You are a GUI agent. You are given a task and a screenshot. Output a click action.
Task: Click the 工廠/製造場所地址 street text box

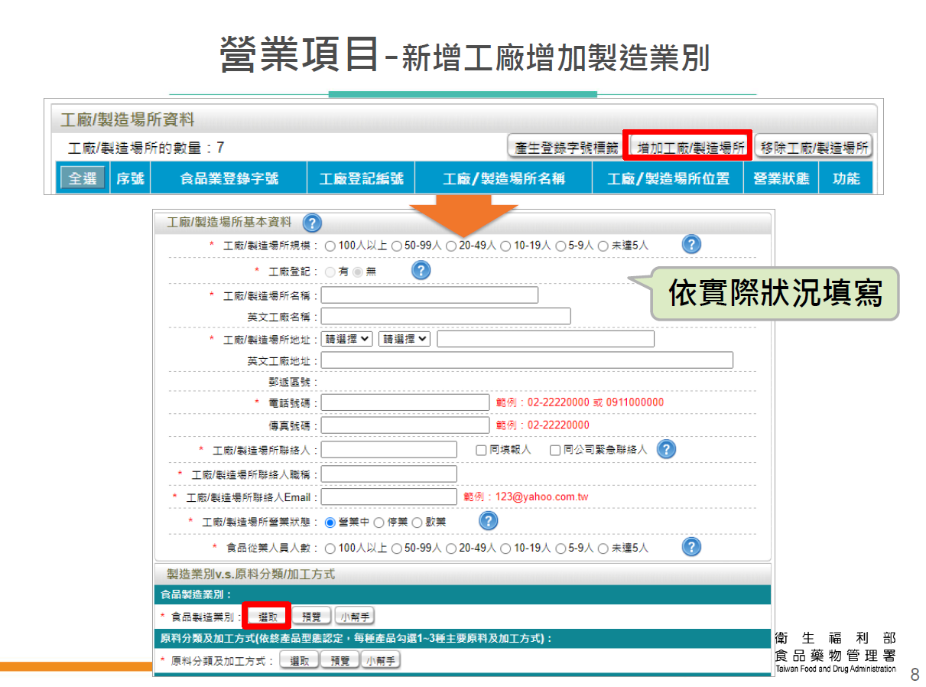[546, 339]
